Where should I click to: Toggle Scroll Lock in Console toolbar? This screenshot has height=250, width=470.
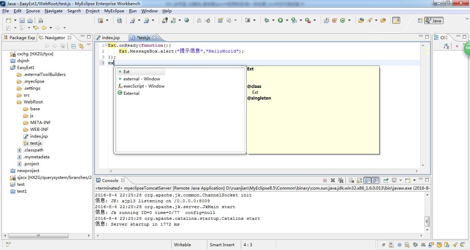tap(359, 180)
